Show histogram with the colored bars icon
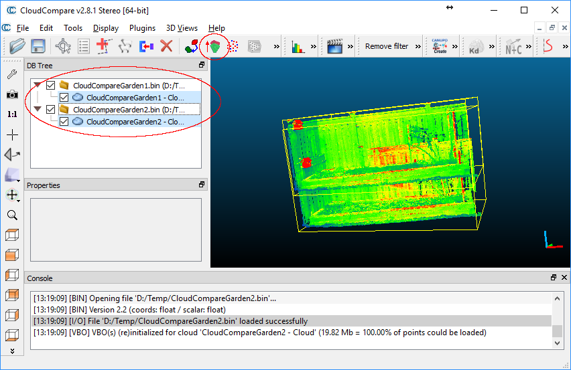The height and width of the screenshot is (370, 571). 298,47
